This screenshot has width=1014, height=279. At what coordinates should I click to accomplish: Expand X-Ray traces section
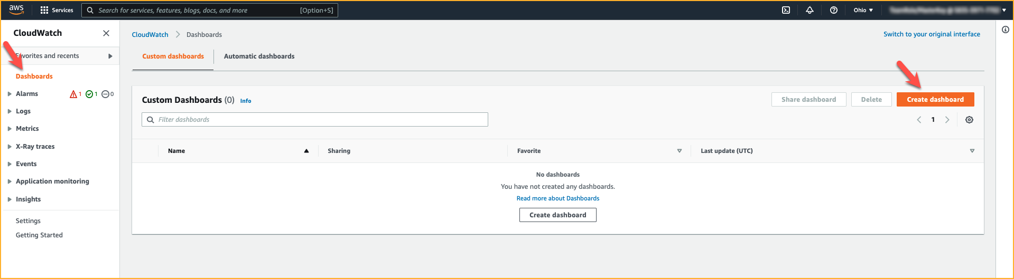tap(10, 147)
